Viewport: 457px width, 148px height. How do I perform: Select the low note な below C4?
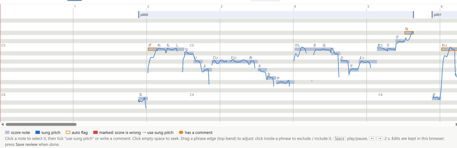click(143, 98)
